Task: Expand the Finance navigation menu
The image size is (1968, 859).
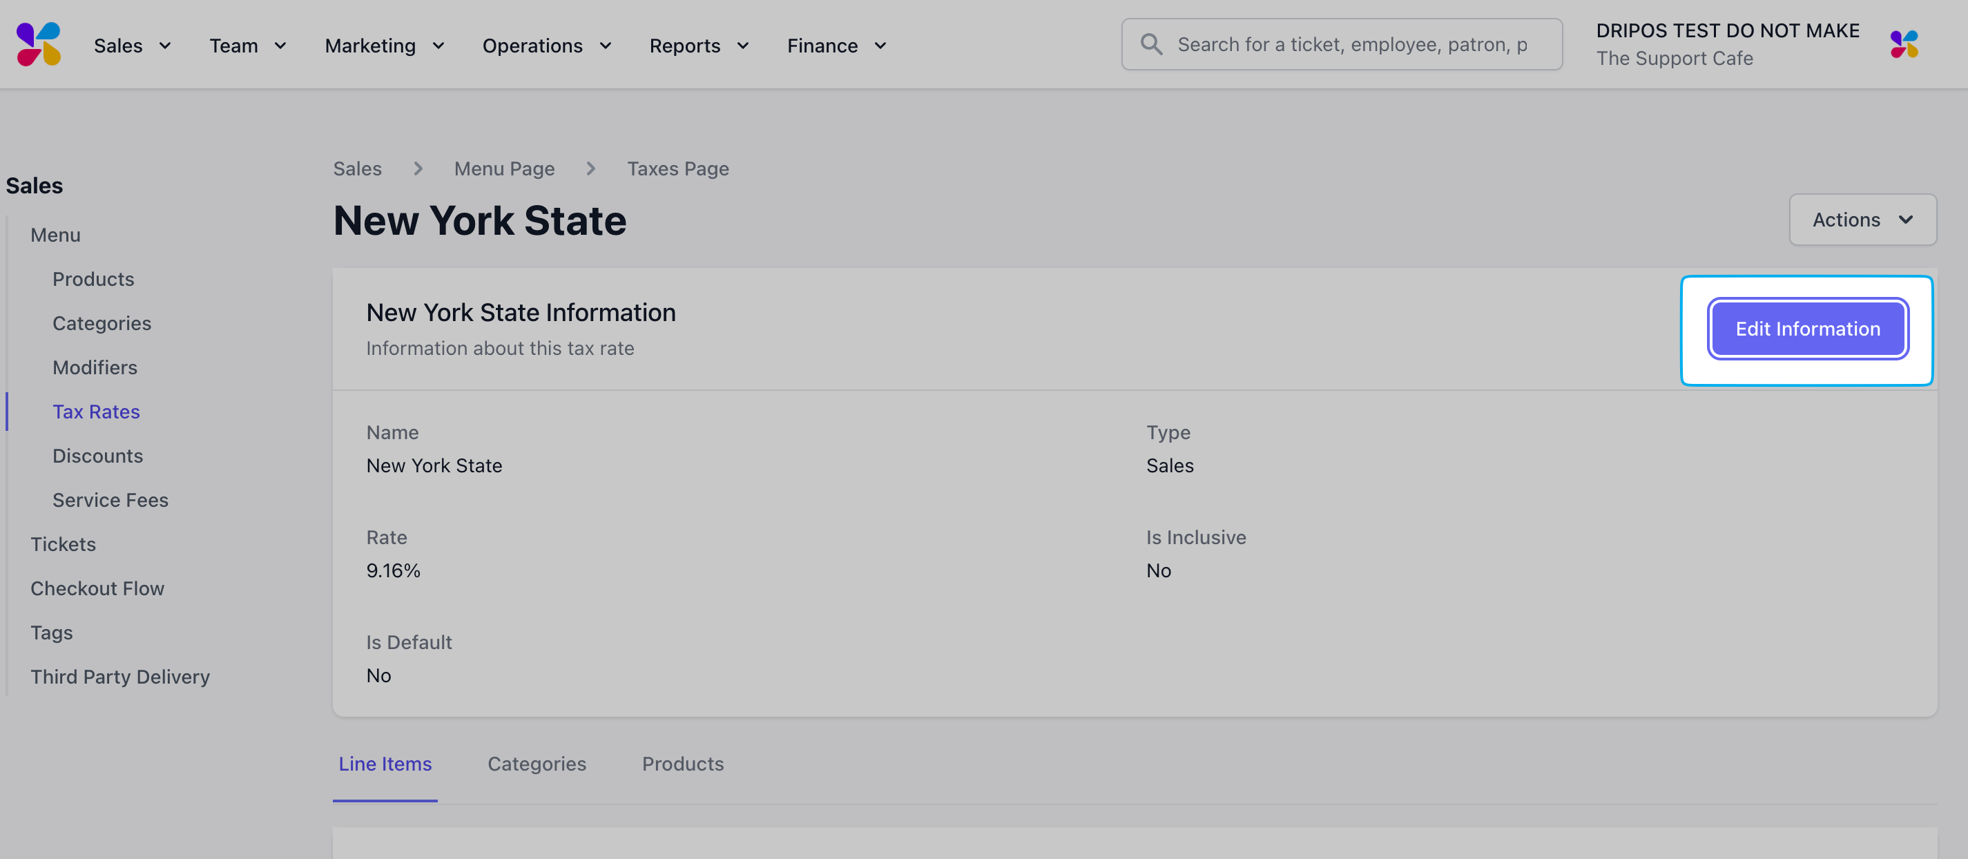Action: (x=836, y=46)
